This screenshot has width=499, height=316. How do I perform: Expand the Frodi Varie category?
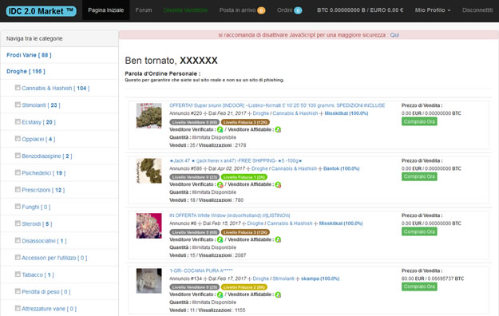(x=29, y=55)
